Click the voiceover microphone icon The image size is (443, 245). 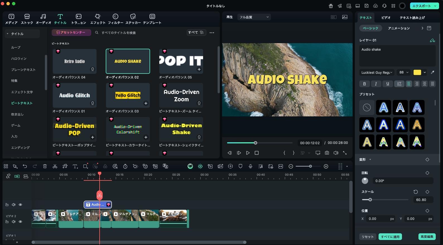251,166
